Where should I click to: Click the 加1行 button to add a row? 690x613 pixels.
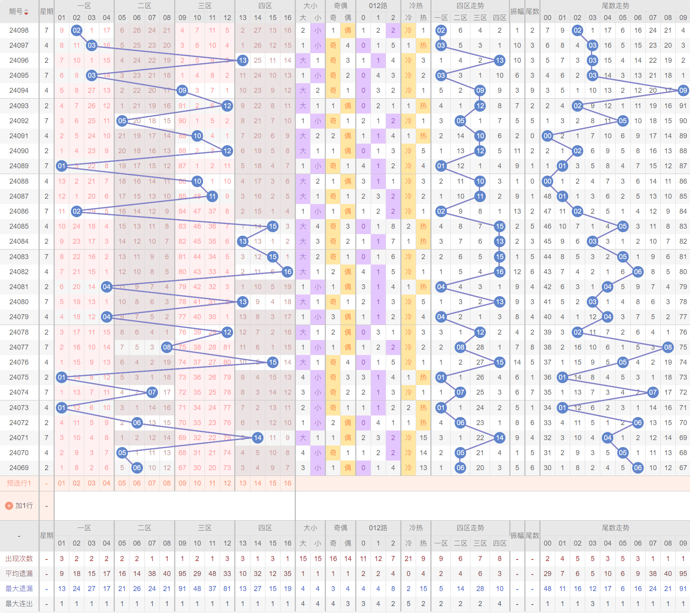19,506
